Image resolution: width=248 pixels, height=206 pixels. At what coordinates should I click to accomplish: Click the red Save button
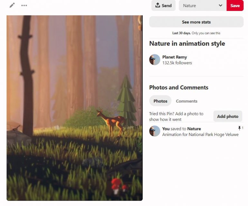[235, 5]
